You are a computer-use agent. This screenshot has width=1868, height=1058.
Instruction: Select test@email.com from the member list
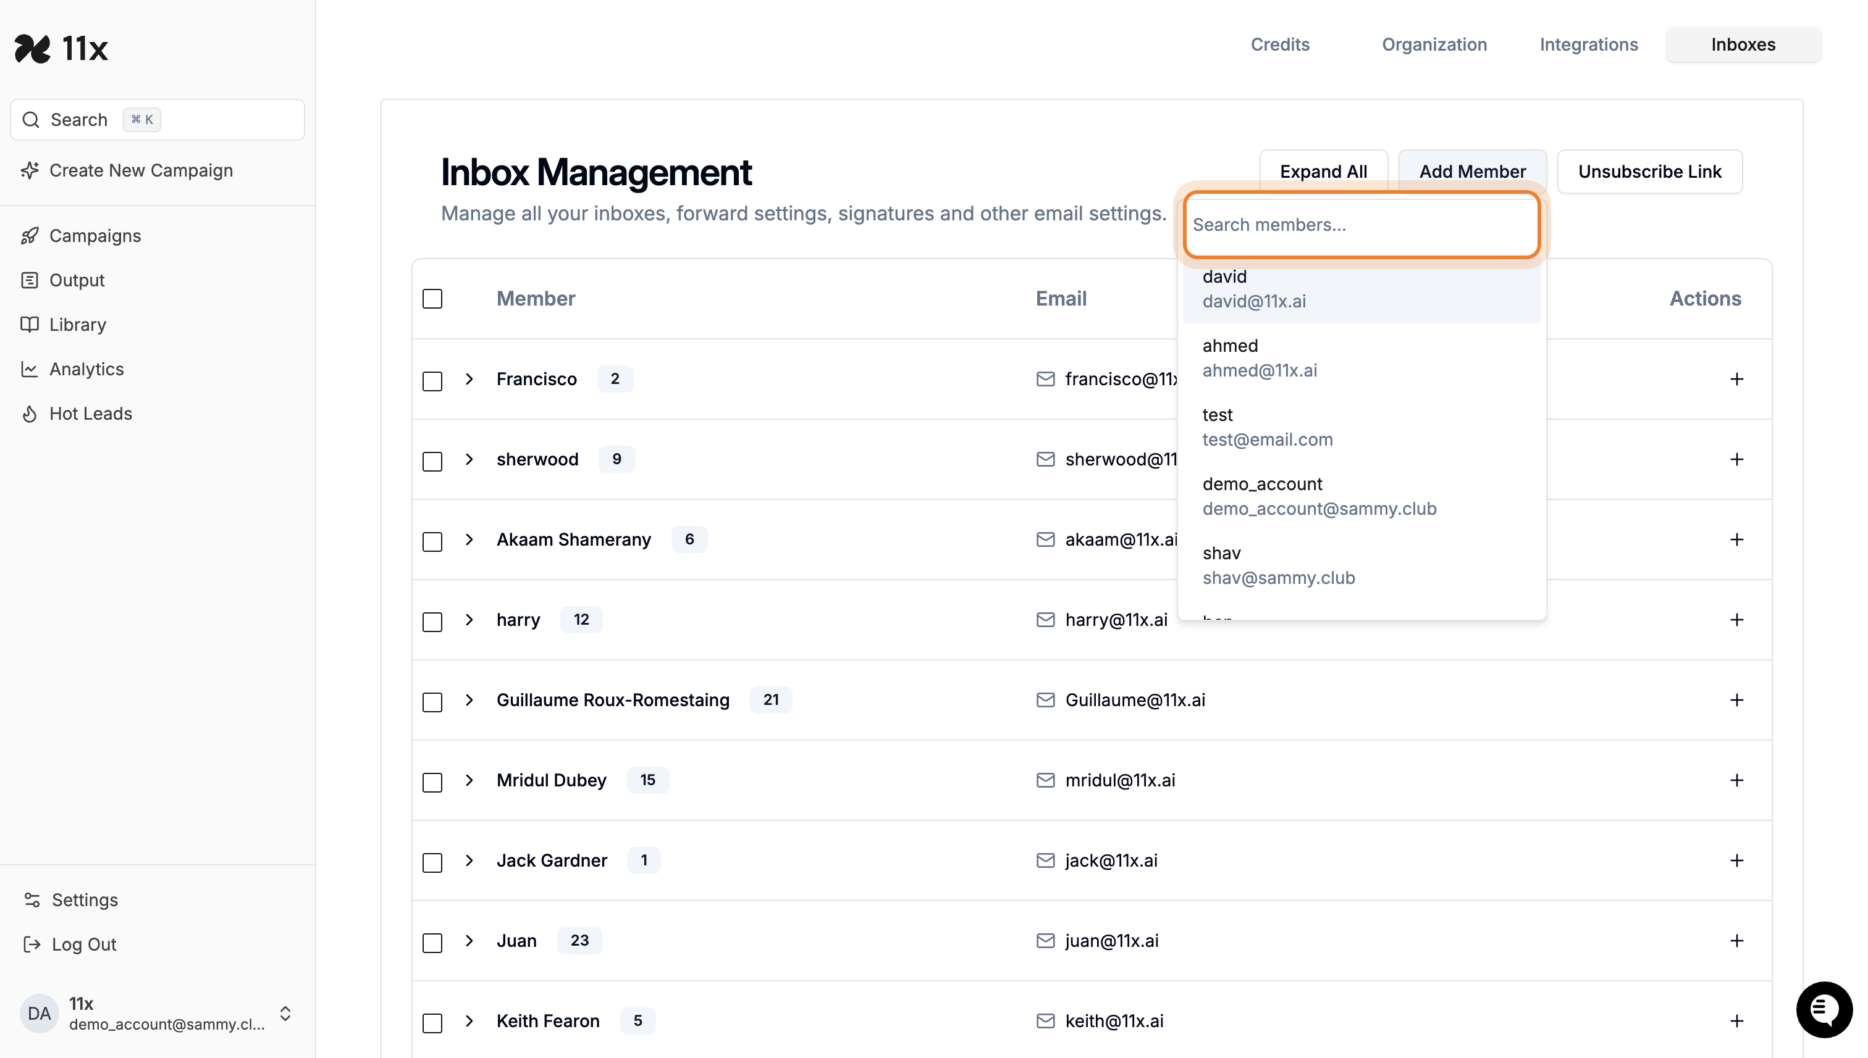(1361, 427)
